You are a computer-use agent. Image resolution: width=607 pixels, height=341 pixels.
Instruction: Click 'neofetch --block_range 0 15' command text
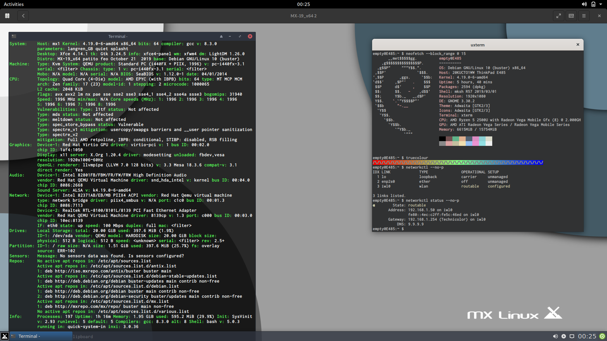(436, 54)
